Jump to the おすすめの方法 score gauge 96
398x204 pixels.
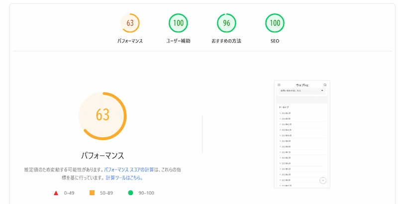(226, 23)
